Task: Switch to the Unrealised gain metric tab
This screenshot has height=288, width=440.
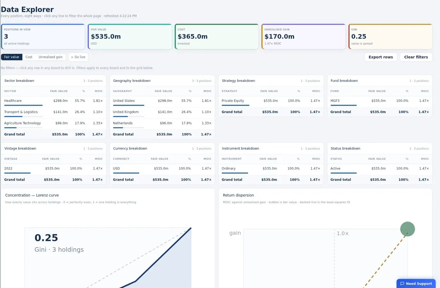Action: 51,57
